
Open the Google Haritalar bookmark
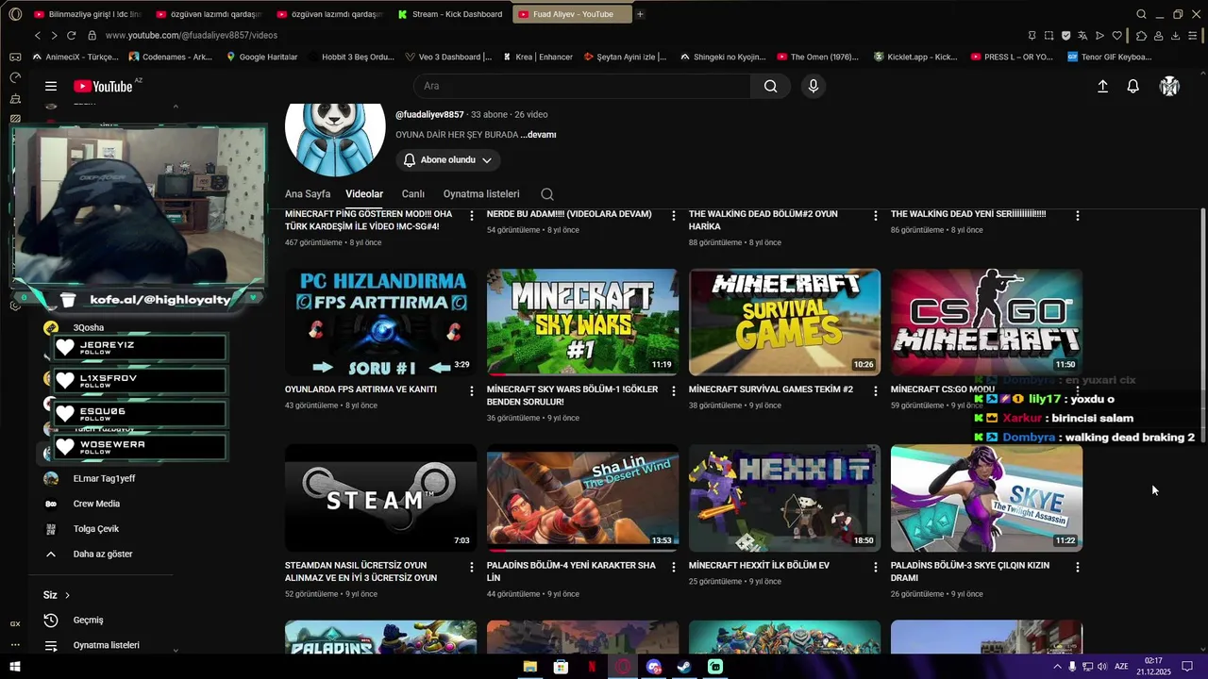pyautogui.click(x=261, y=57)
